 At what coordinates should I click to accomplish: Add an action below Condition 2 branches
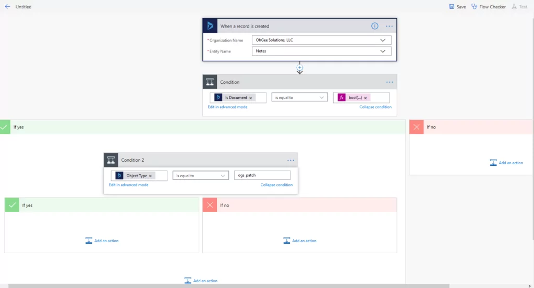[201, 281]
